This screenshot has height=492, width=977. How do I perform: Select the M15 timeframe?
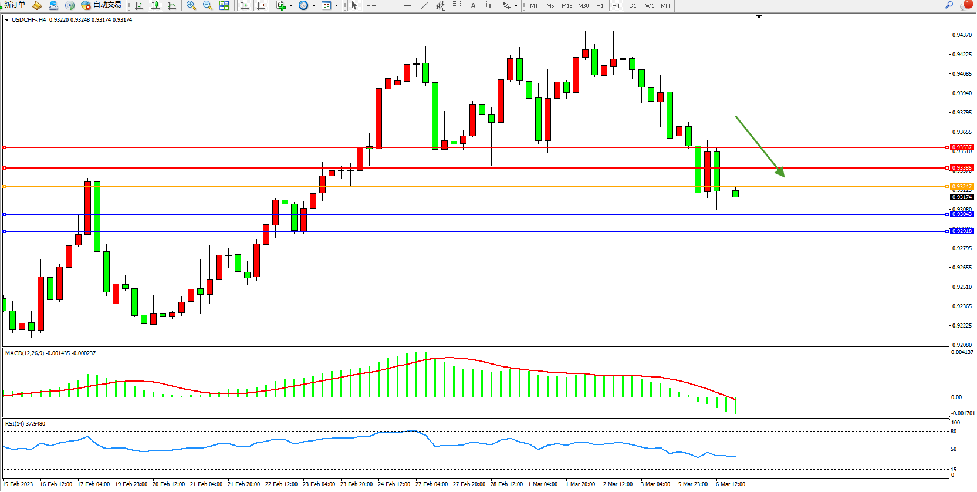pyautogui.click(x=566, y=5)
